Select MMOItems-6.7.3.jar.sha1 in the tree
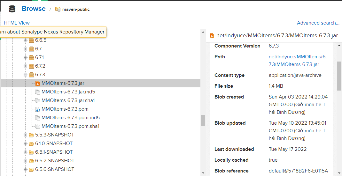 tap(68, 100)
